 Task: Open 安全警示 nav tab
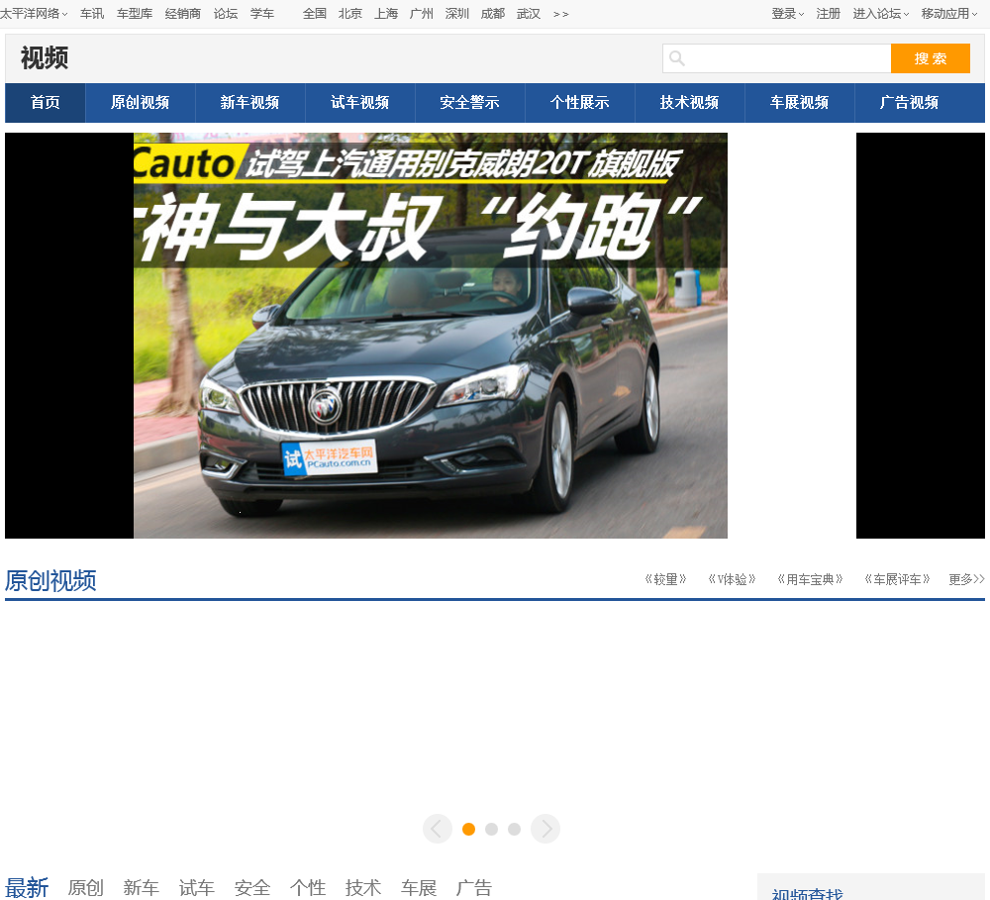coord(469,102)
